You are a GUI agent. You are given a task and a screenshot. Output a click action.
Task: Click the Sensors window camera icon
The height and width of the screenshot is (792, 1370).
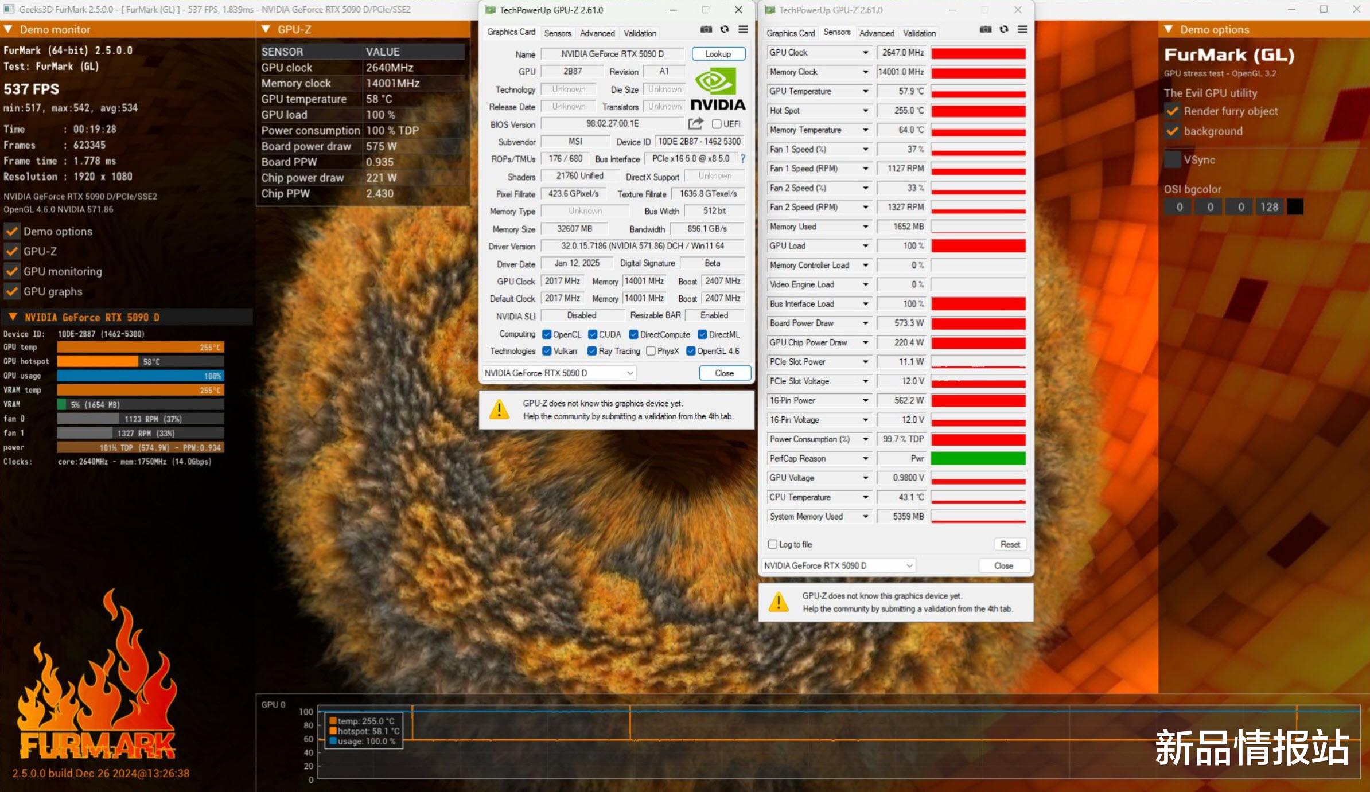(986, 29)
